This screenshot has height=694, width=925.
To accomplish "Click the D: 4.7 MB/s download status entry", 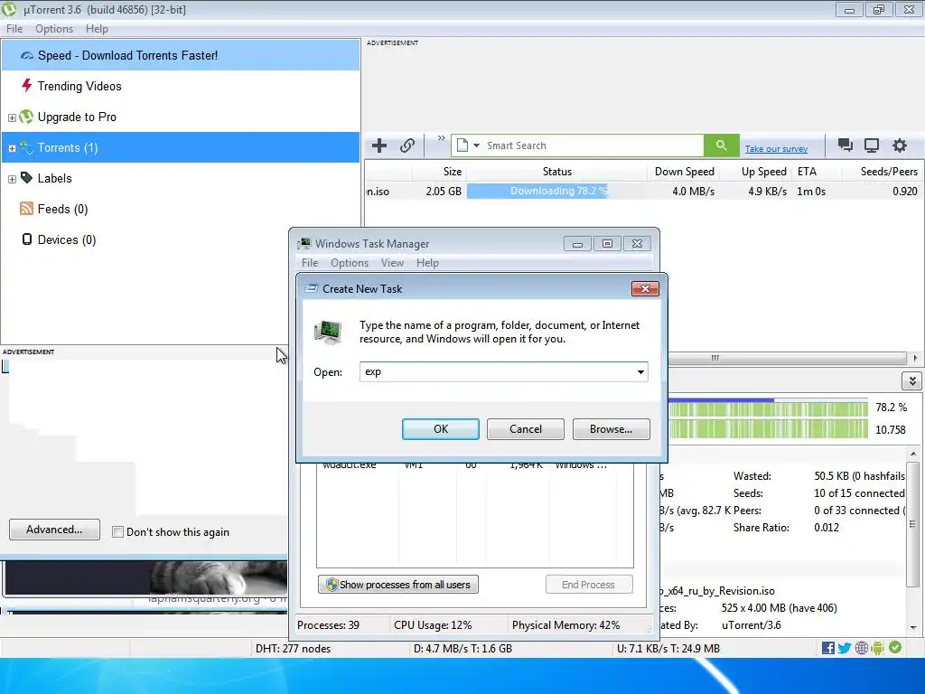I will pyautogui.click(x=462, y=649).
